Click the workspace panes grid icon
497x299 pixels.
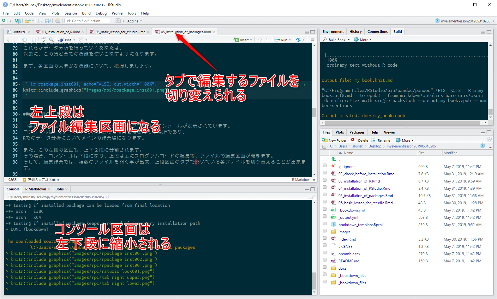118,21
